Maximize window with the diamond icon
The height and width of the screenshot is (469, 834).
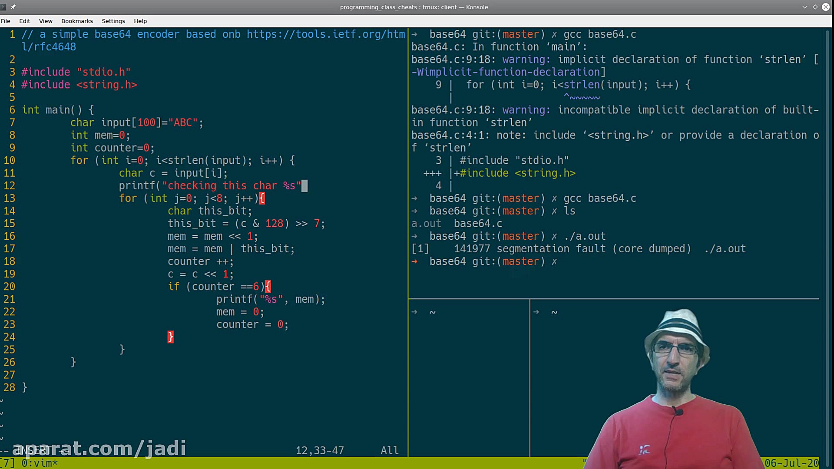click(815, 7)
